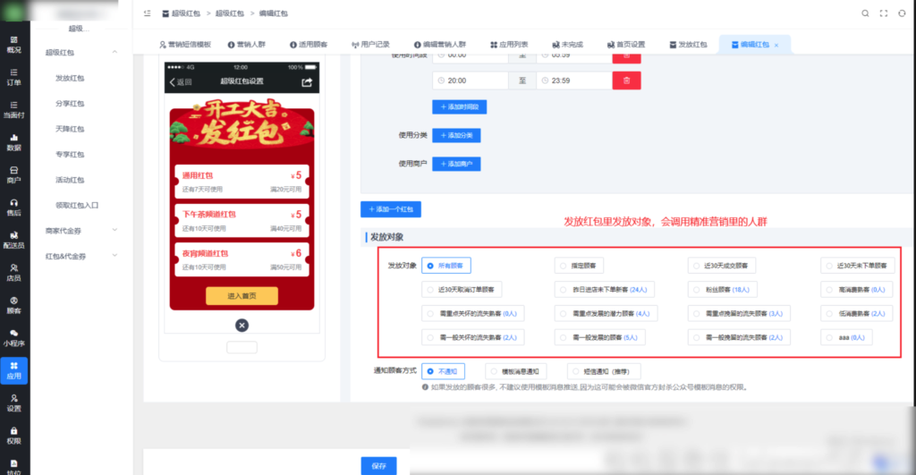This screenshot has height=475, width=916.
Task: Switch to the 应用列表 tab
Action: point(509,45)
